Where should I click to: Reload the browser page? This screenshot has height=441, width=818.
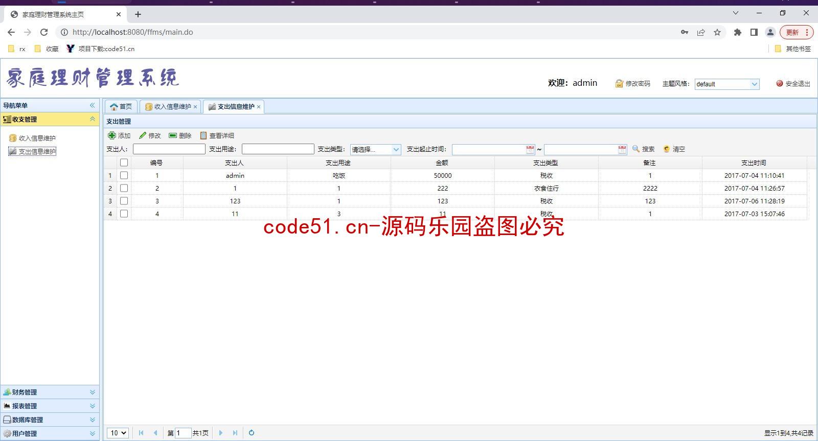tap(44, 32)
